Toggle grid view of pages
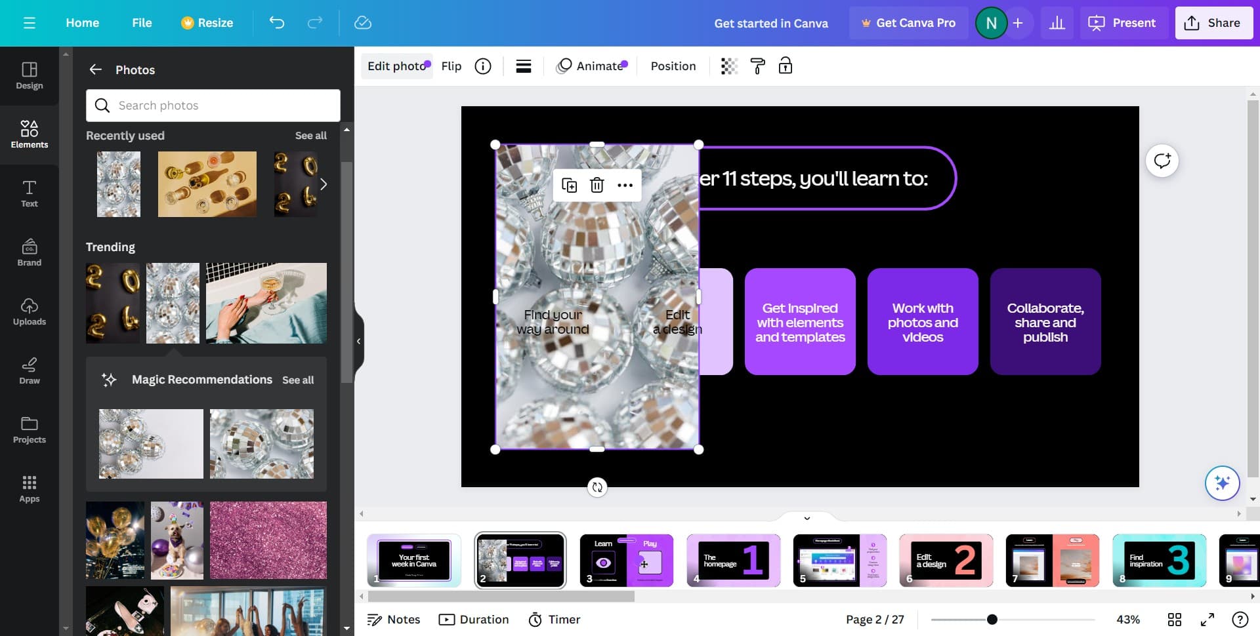Viewport: 1260px width, 636px height. click(1175, 620)
